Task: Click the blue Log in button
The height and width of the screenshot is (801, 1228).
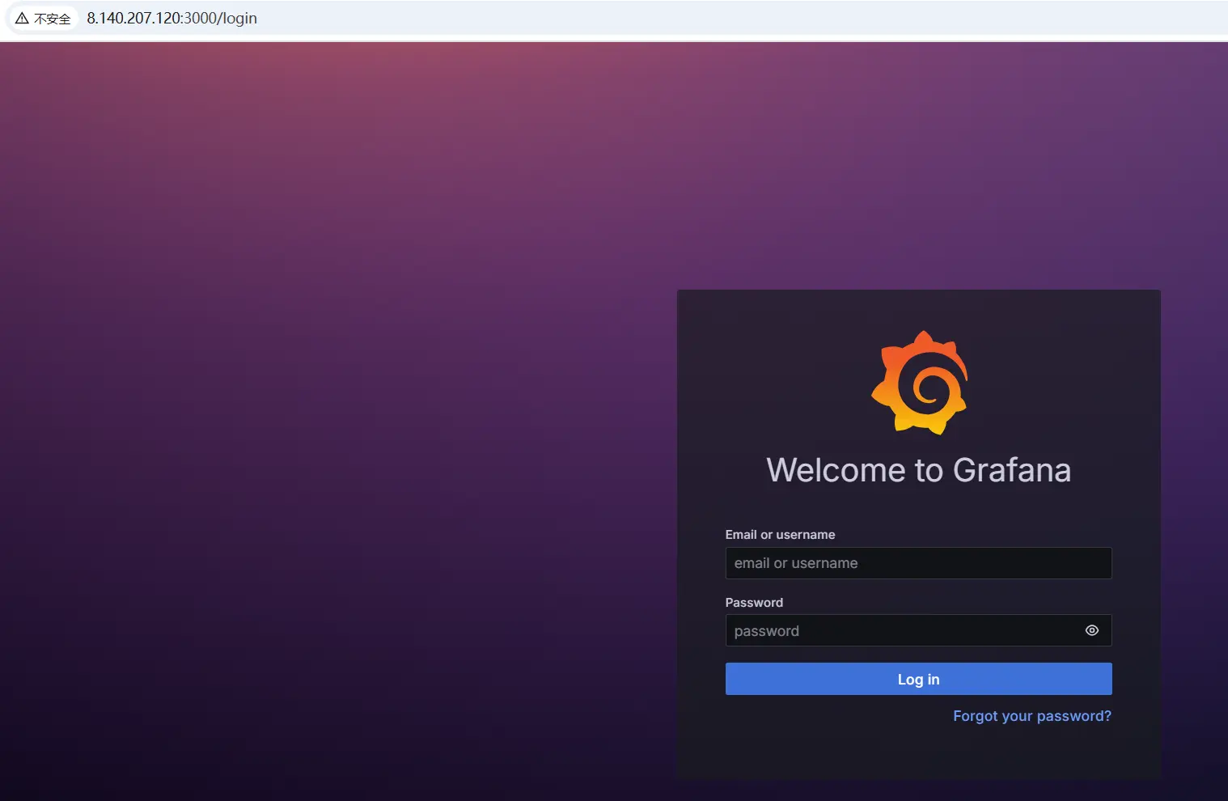Action: pyautogui.click(x=918, y=679)
